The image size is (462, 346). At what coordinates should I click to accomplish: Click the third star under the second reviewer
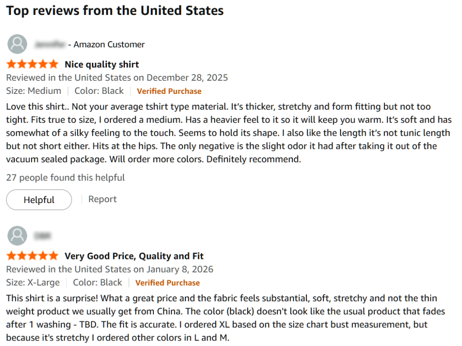(32, 255)
